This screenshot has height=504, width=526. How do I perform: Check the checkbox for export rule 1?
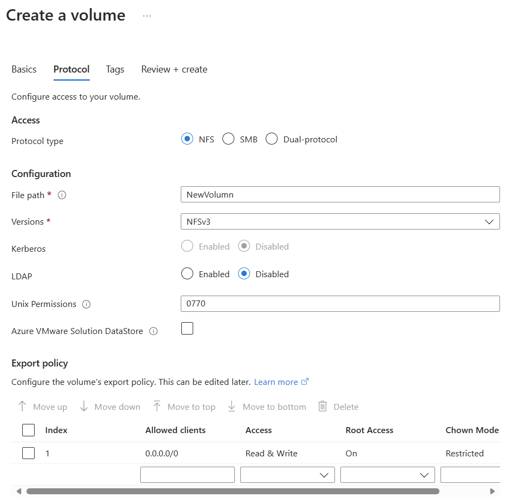[29, 453]
